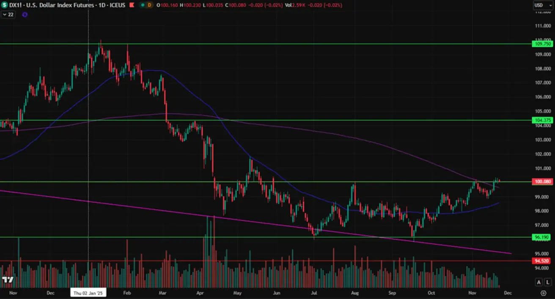Click the red 100.080 current price label
This screenshot has width=555, height=299.
tap(541, 182)
